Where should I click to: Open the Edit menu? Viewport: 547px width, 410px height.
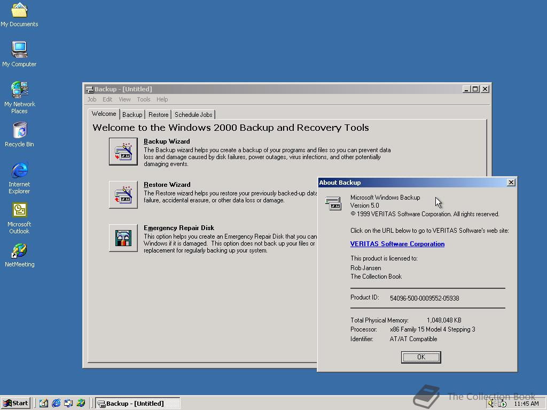tap(107, 99)
